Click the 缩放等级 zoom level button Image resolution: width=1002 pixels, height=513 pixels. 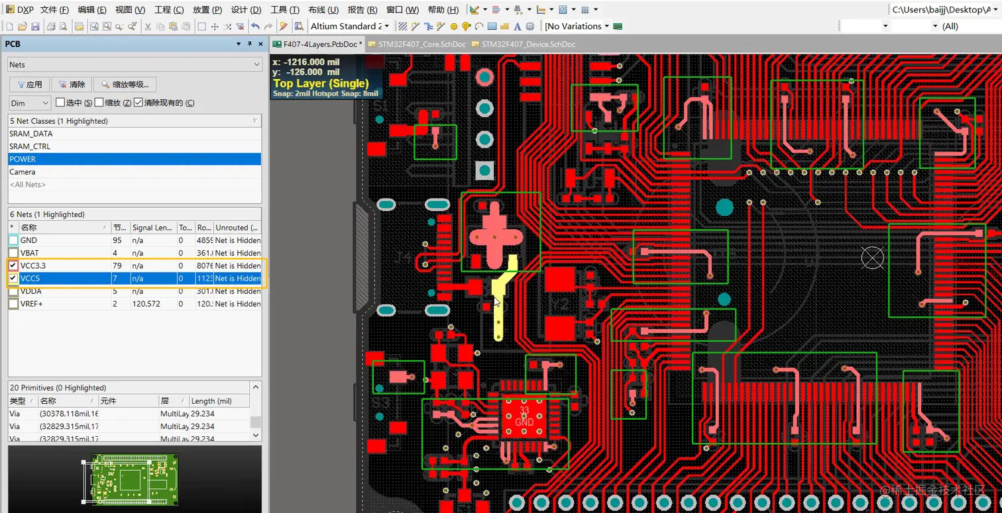coord(125,85)
